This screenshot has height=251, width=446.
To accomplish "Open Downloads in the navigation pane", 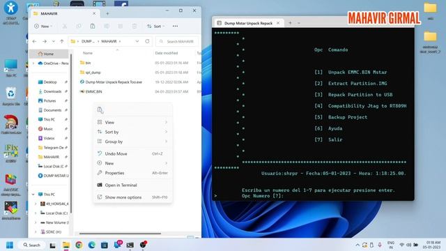I will (53, 91).
